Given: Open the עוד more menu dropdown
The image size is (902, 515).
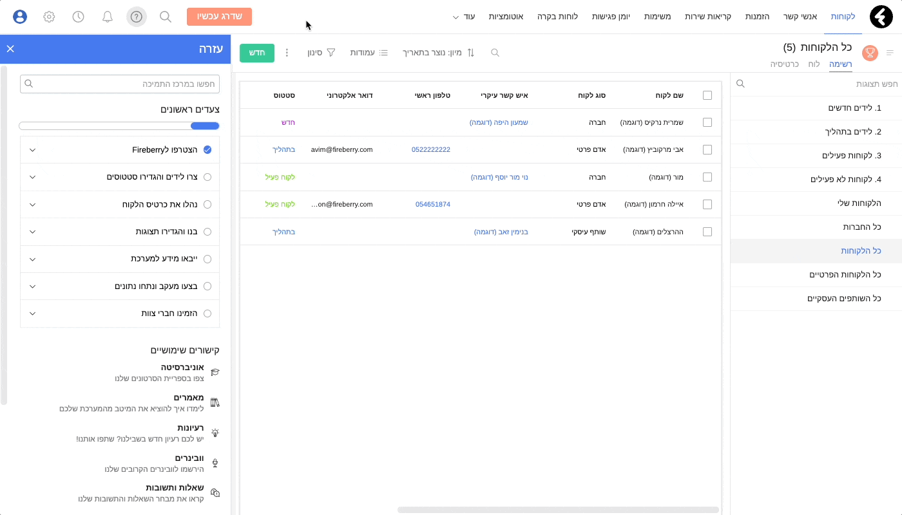Looking at the screenshot, I should click(x=464, y=17).
